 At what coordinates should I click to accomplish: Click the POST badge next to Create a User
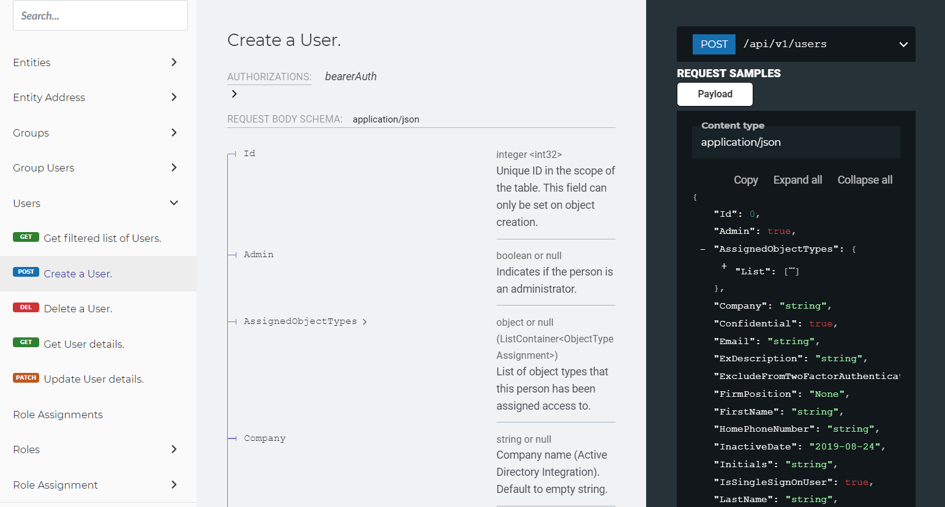tap(26, 271)
